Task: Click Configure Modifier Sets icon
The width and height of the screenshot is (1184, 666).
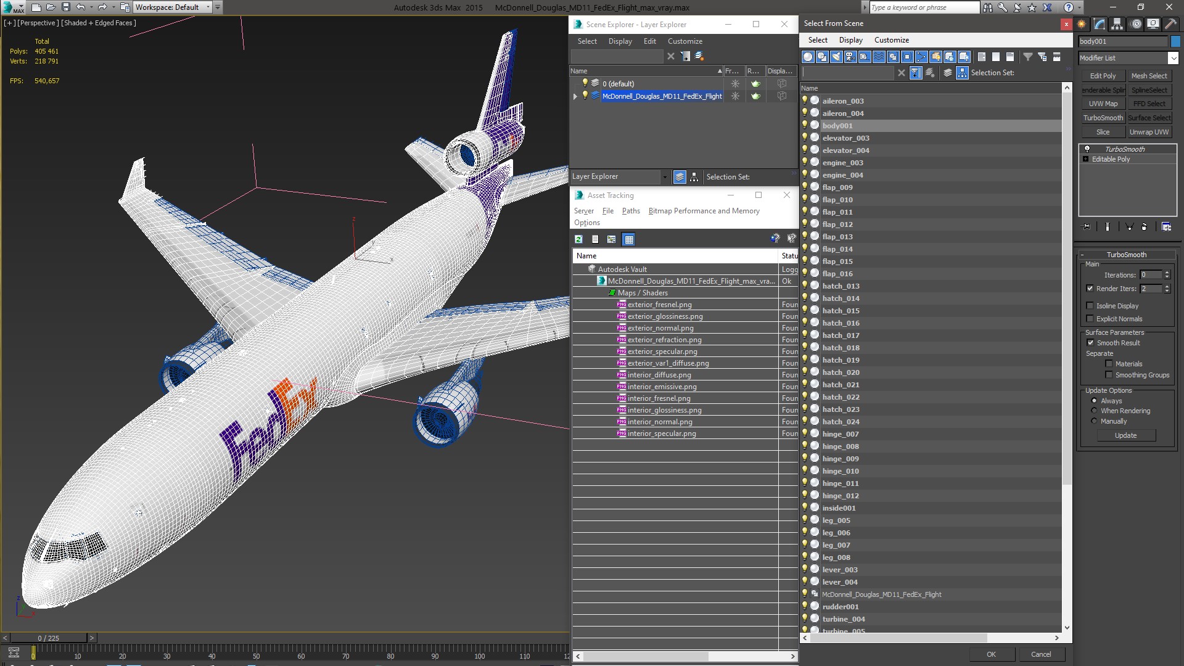Action: coord(1166,227)
